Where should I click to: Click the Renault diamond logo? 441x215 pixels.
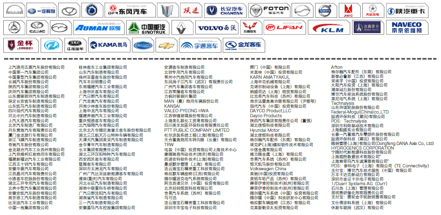coord(182,28)
